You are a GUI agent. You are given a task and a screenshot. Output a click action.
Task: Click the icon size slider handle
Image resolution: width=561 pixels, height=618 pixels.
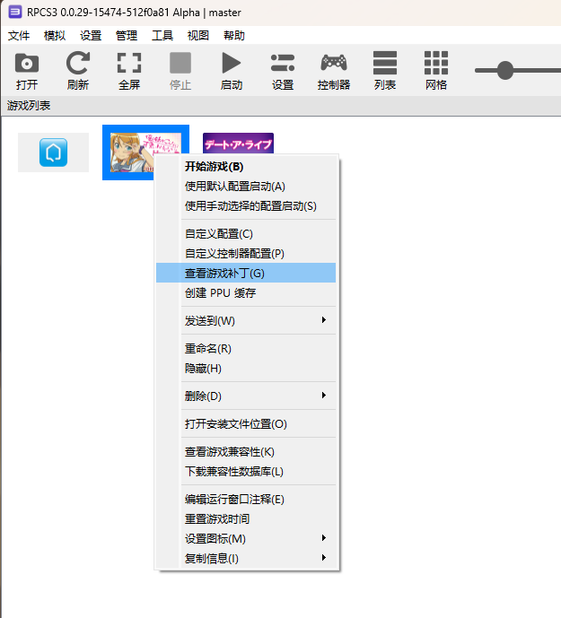click(505, 70)
